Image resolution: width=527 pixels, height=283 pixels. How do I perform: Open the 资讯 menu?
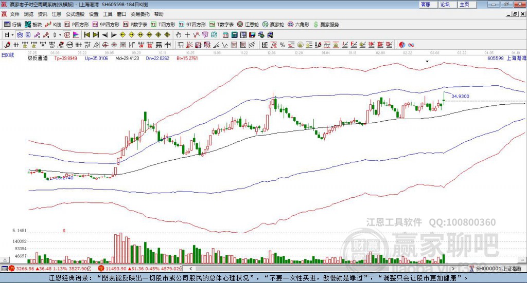pos(42,14)
